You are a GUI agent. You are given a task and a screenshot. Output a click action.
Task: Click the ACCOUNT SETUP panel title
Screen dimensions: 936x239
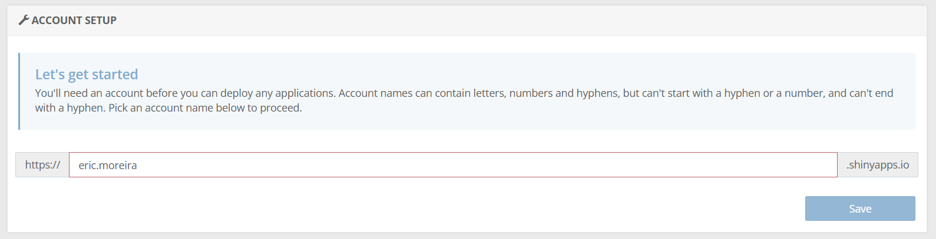[74, 20]
